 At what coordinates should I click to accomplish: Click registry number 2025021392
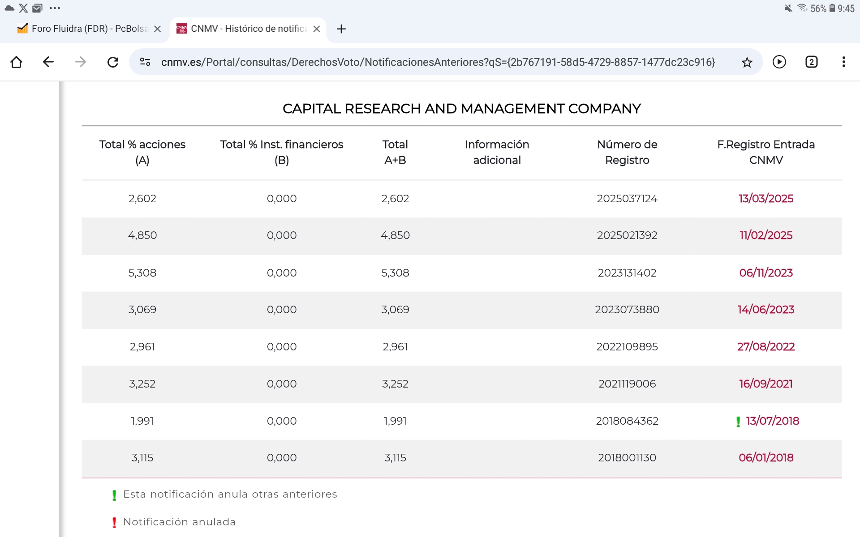tap(627, 235)
